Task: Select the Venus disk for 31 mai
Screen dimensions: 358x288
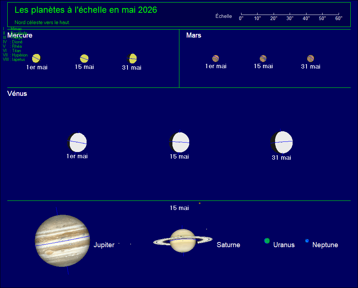Action: tap(282, 143)
